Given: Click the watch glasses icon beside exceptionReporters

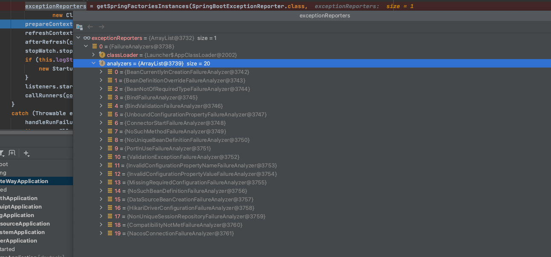Looking at the screenshot, I should click(87, 38).
